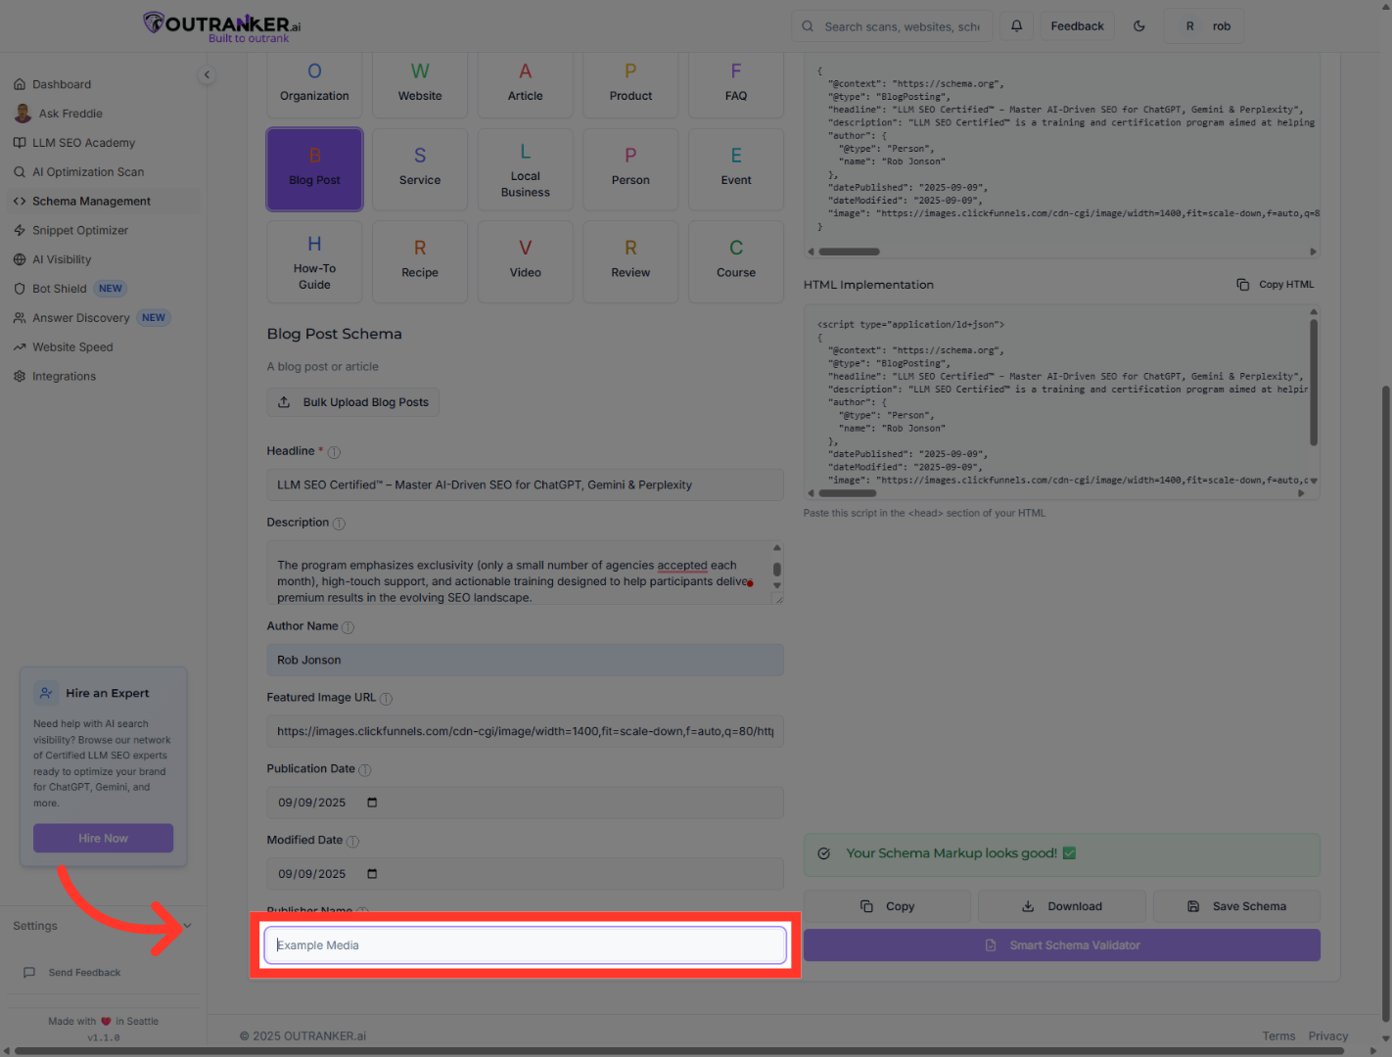Screen dimensions: 1392x1057
Task: Toggle dark mode with the moon icon
Action: click(x=1138, y=25)
